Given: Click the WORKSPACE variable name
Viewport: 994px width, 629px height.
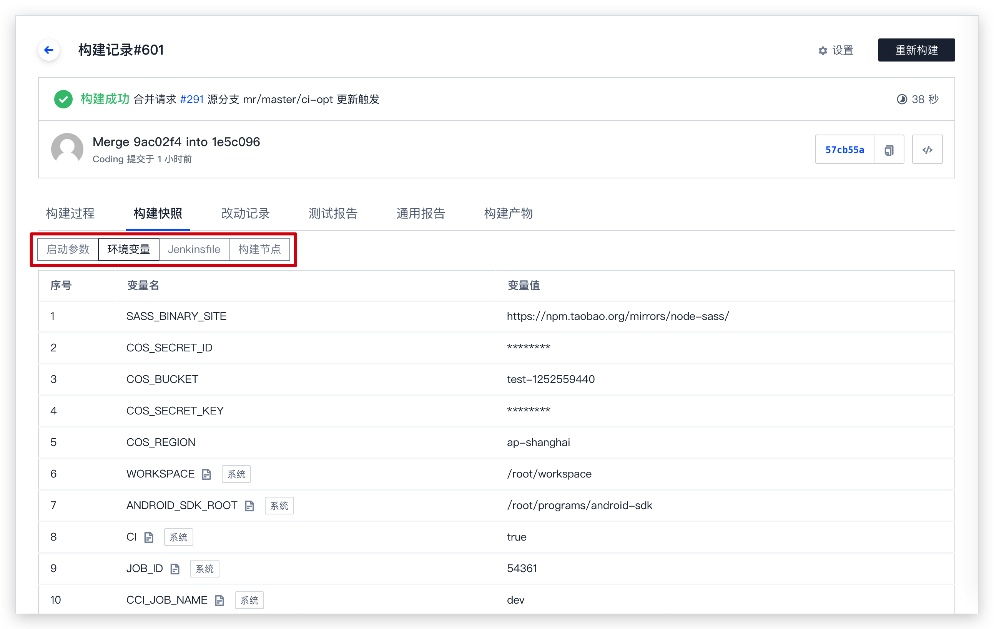Looking at the screenshot, I should 160,474.
